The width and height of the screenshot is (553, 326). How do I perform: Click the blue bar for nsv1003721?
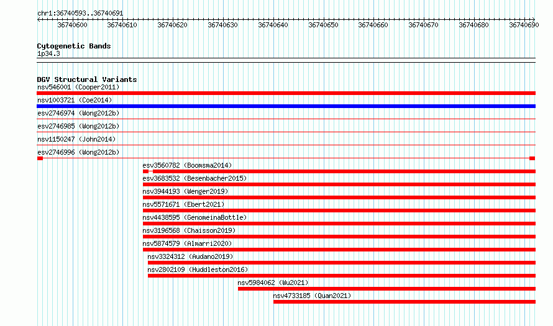pos(286,106)
